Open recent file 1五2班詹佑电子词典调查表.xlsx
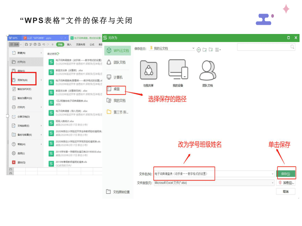 tap(75, 103)
